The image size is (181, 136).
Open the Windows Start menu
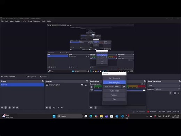(54, 116)
